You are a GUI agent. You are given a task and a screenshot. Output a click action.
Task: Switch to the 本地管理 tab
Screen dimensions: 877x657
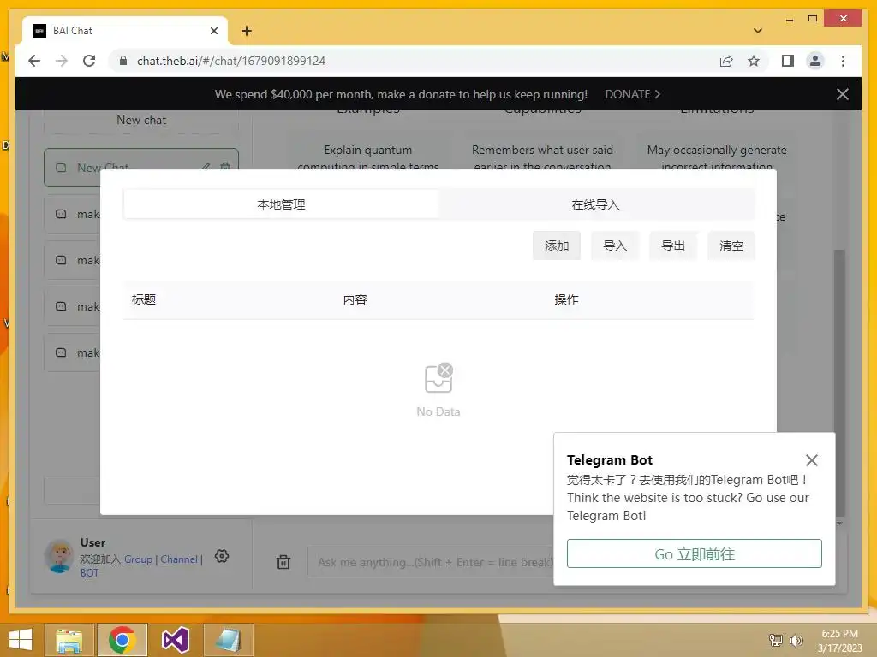click(281, 204)
